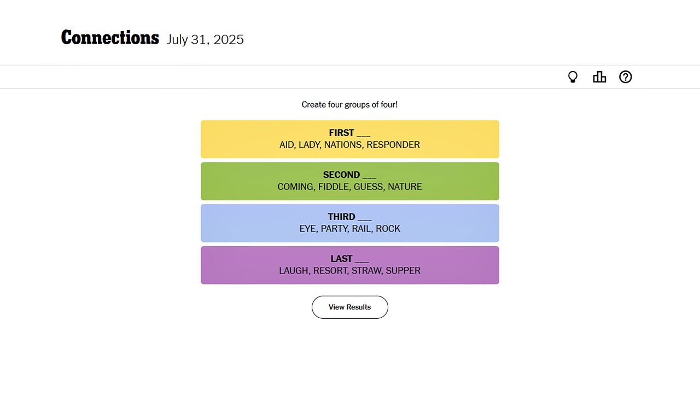700x393 pixels.
Task: View statistics via the bar chart icon
Action: [x=599, y=76]
